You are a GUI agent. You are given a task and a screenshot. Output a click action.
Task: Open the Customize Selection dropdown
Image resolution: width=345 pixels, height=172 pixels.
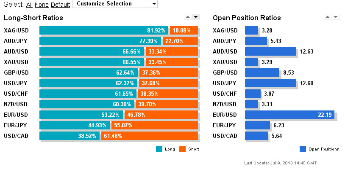[115, 4]
